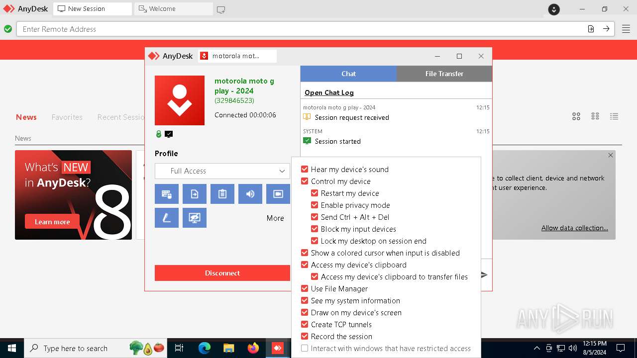637x358 pixels.
Task: Uncheck See my system information
Action: click(305, 300)
